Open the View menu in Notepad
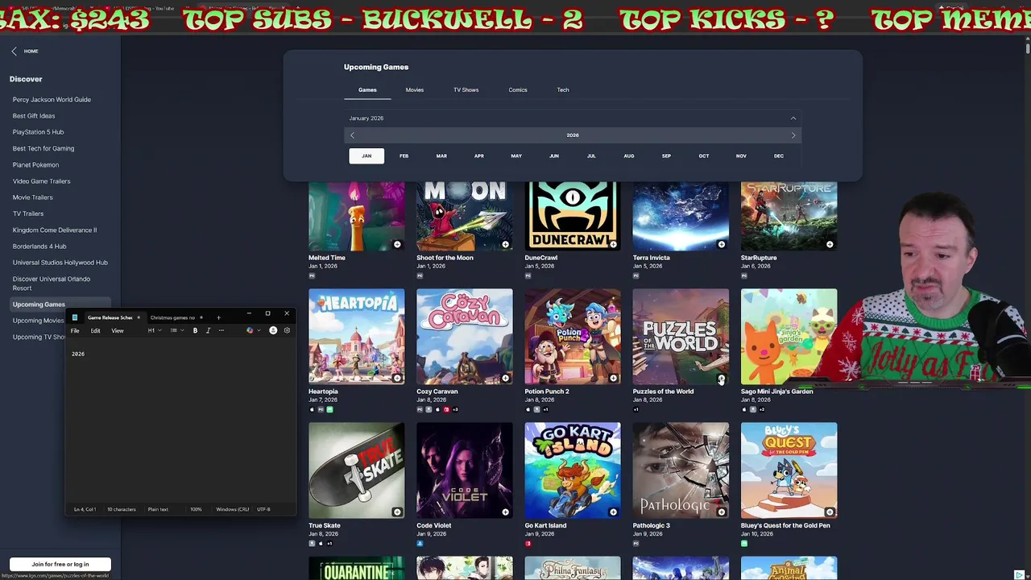This screenshot has width=1031, height=580. pos(118,330)
